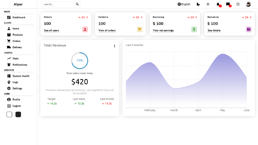This screenshot has height=145, width=258.
Task: Click the green dollar icon in Earning card
Action: [194, 30]
